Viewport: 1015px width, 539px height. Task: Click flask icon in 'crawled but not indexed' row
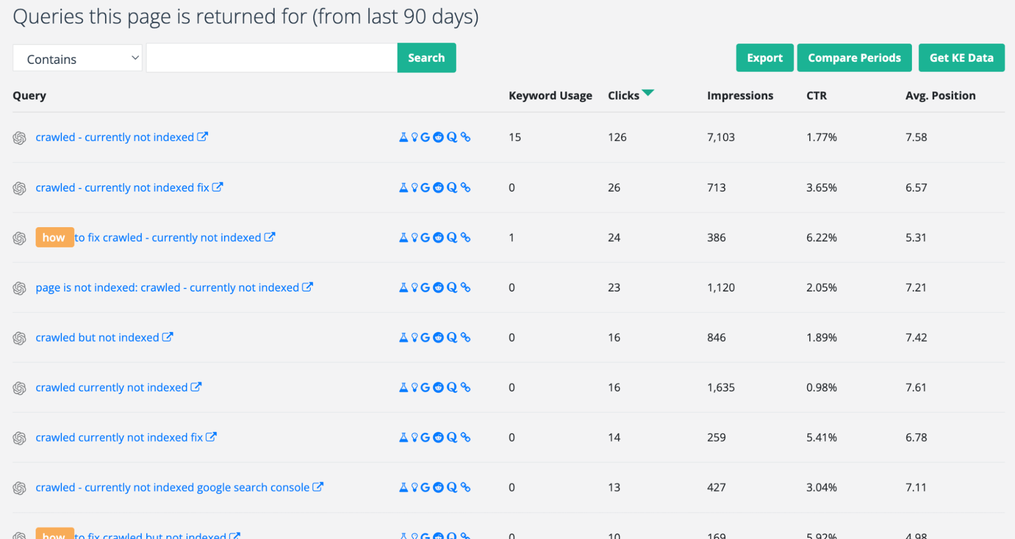click(x=403, y=338)
